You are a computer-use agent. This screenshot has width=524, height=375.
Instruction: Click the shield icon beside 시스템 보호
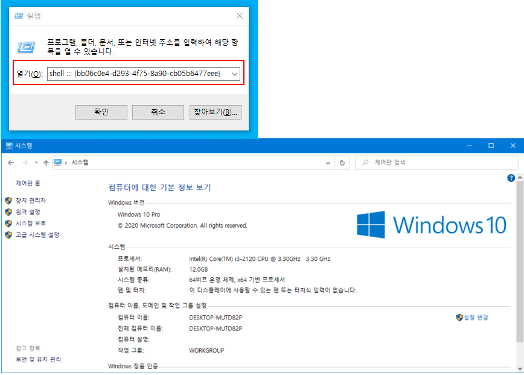[x=8, y=223]
